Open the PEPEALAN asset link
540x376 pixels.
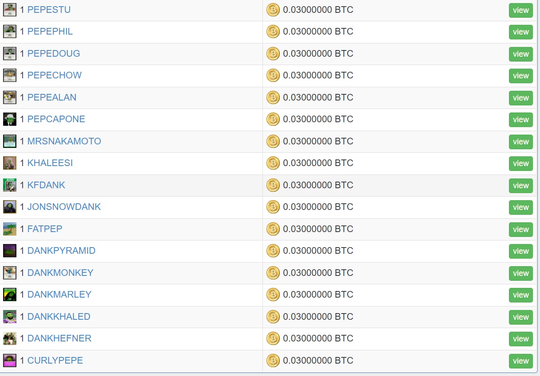click(x=52, y=97)
